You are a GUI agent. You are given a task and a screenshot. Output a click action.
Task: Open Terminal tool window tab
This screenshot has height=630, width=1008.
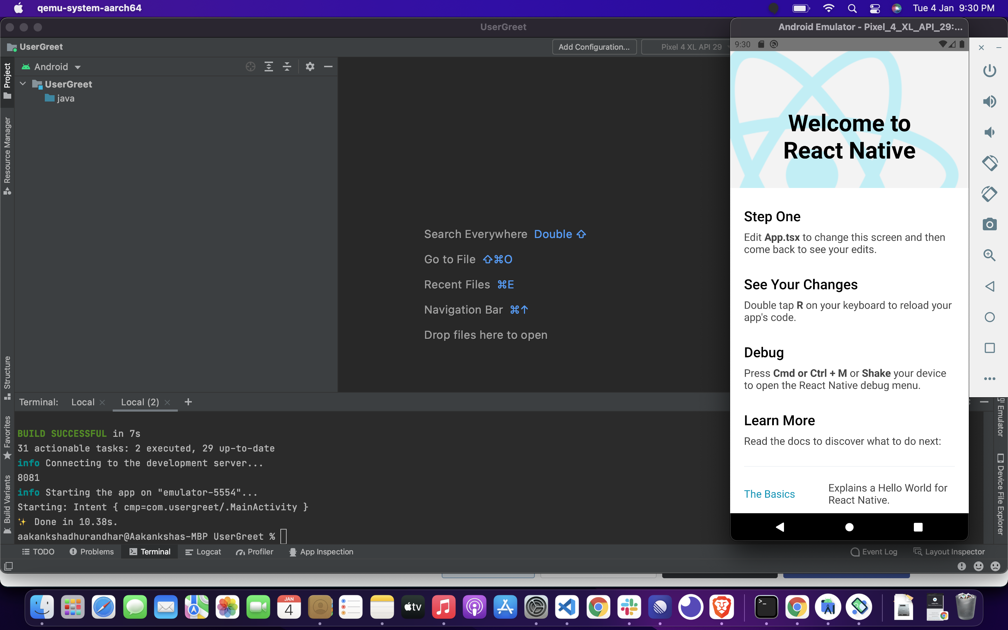click(x=150, y=552)
